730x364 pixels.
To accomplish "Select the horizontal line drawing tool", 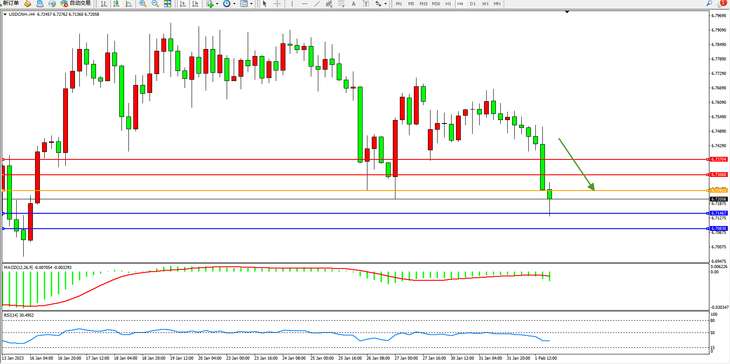I will (x=304, y=4).
